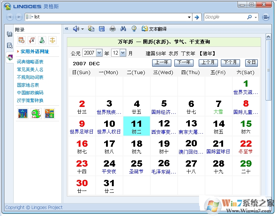
Task: Click the 下个月 next month button
Action: pyautogui.click(x=229, y=63)
